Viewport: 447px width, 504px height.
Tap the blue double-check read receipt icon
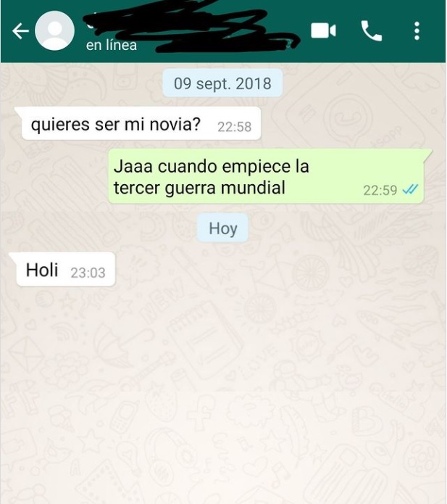(410, 190)
